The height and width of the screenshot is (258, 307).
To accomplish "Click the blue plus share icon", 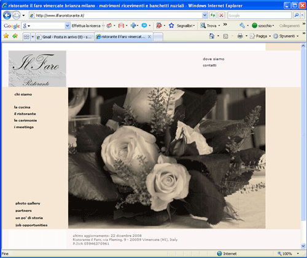I will pyautogui.click(x=133, y=25).
